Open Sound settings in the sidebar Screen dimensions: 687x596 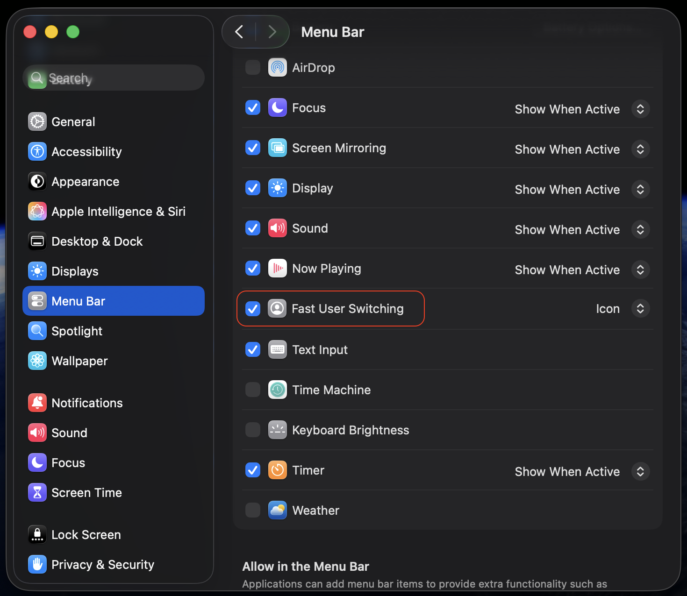[x=114, y=433]
